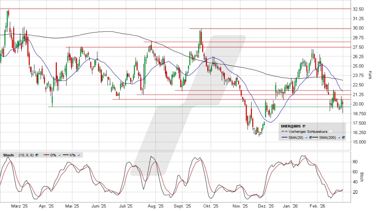
Task: Select the Juli '25 date on time axis
Action: [126, 206]
